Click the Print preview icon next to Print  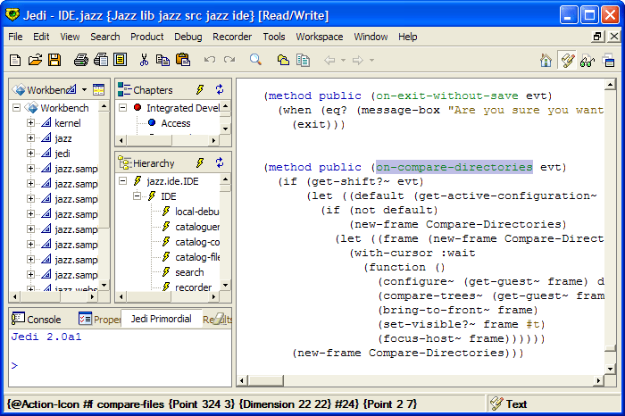click(100, 60)
